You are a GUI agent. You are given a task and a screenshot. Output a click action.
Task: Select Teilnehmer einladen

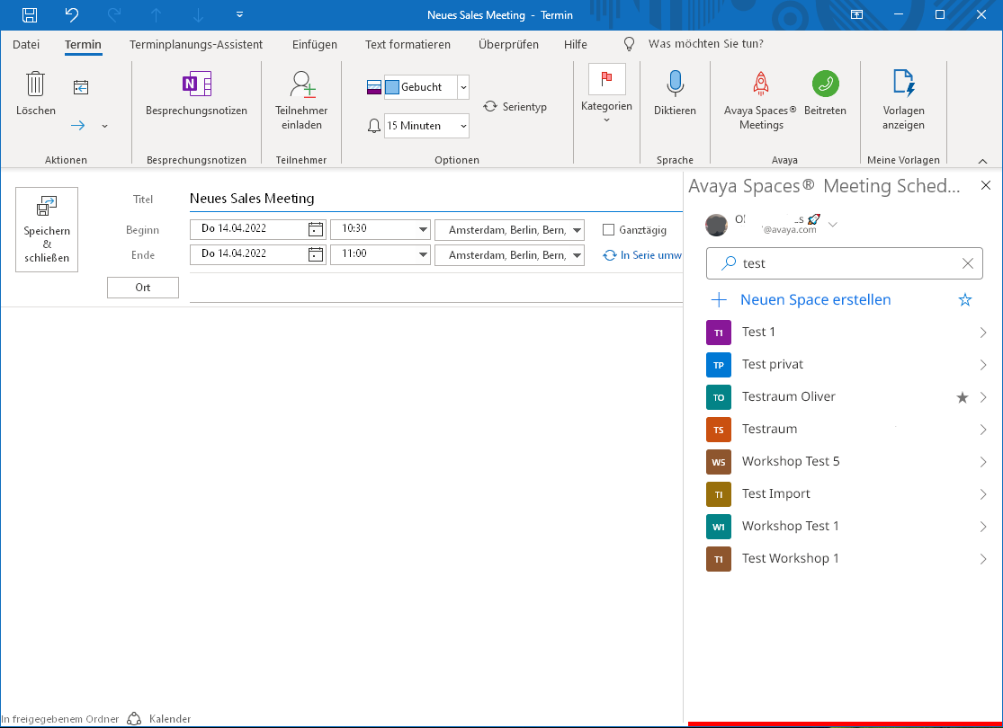(x=301, y=101)
